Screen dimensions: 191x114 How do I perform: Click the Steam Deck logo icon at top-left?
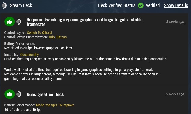click(4, 5)
